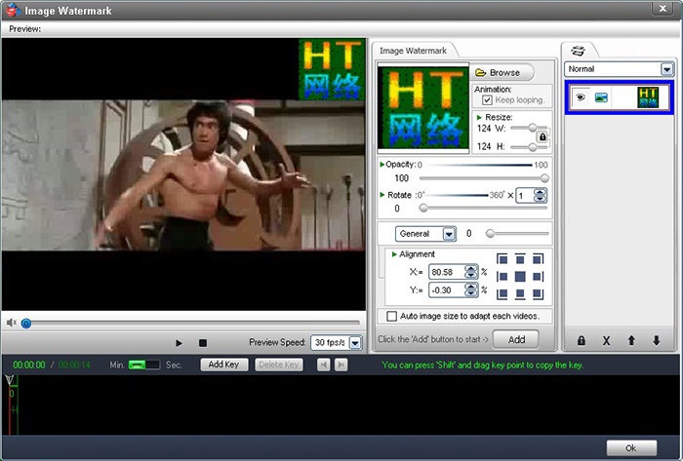Click the lock layer icon
683x461 pixels.
click(x=582, y=341)
